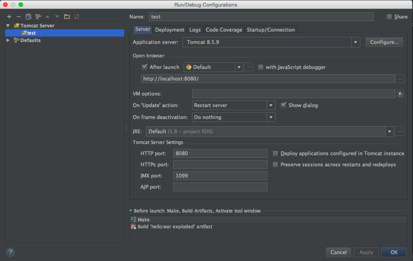Click the splitter handle between the panels
Screen dimensions: 413x261
point(126,128)
